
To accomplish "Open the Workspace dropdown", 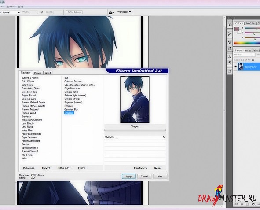I will [x=124, y=12].
